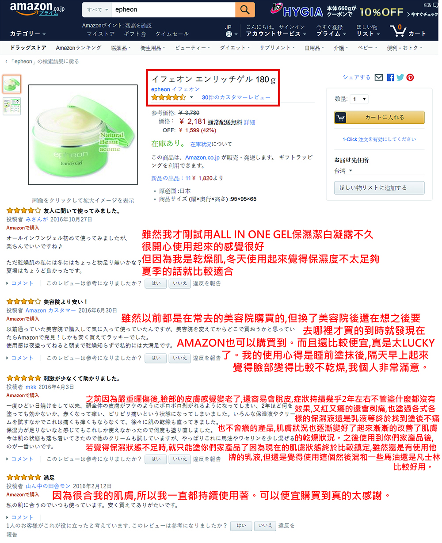Share product via email envelope icon
This screenshot has width=442, height=543.
tap(379, 77)
